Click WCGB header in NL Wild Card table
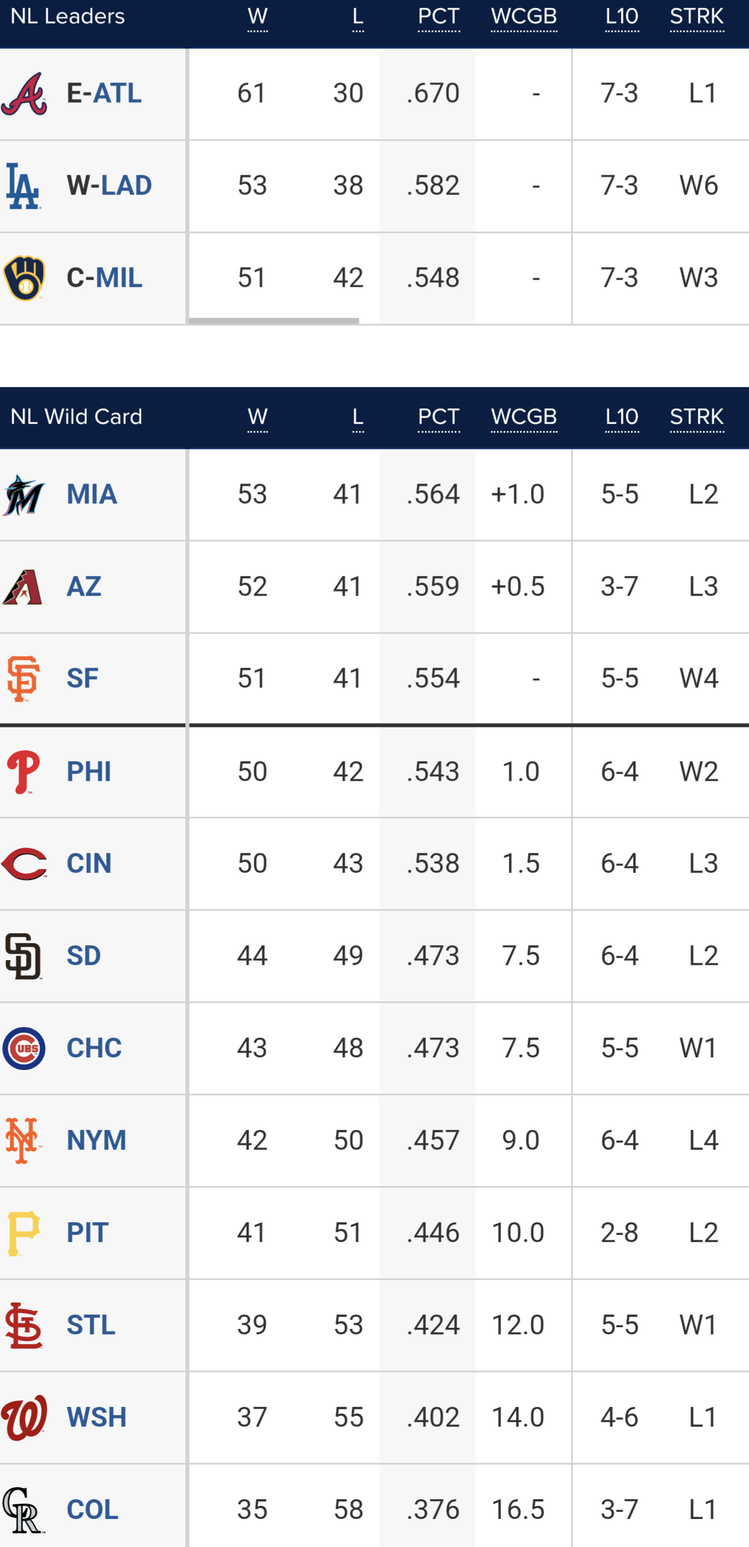 pyautogui.click(x=524, y=417)
